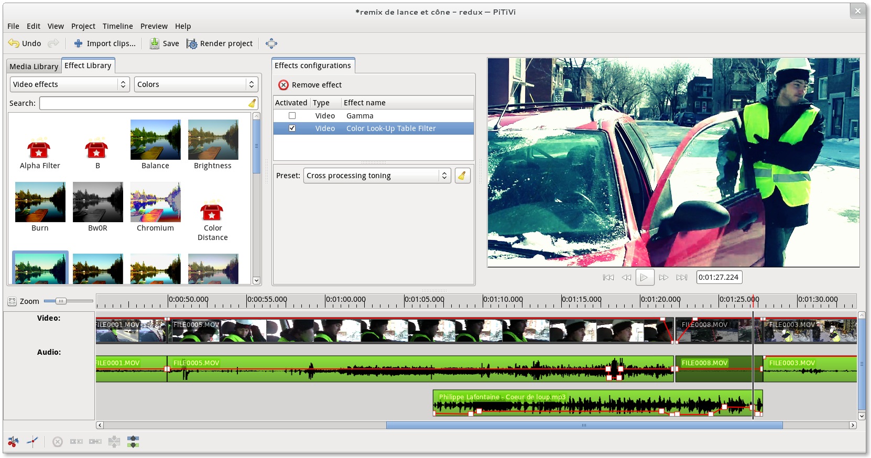The width and height of the screenshot is (871, 458).
Task: Click the Import clips button
Action: coord(105,43)
